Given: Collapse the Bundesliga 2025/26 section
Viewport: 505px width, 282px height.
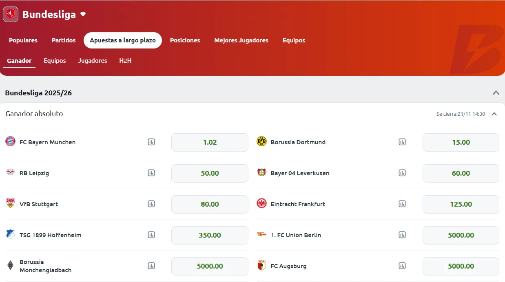Looking at the screenshot, I should [496, 93].
